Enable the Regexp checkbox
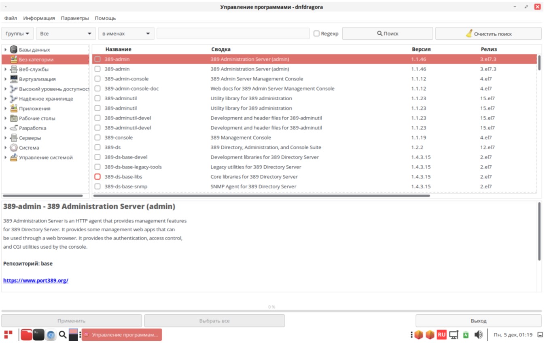Viewport: 545px width, 347px height. pos(316,34)
